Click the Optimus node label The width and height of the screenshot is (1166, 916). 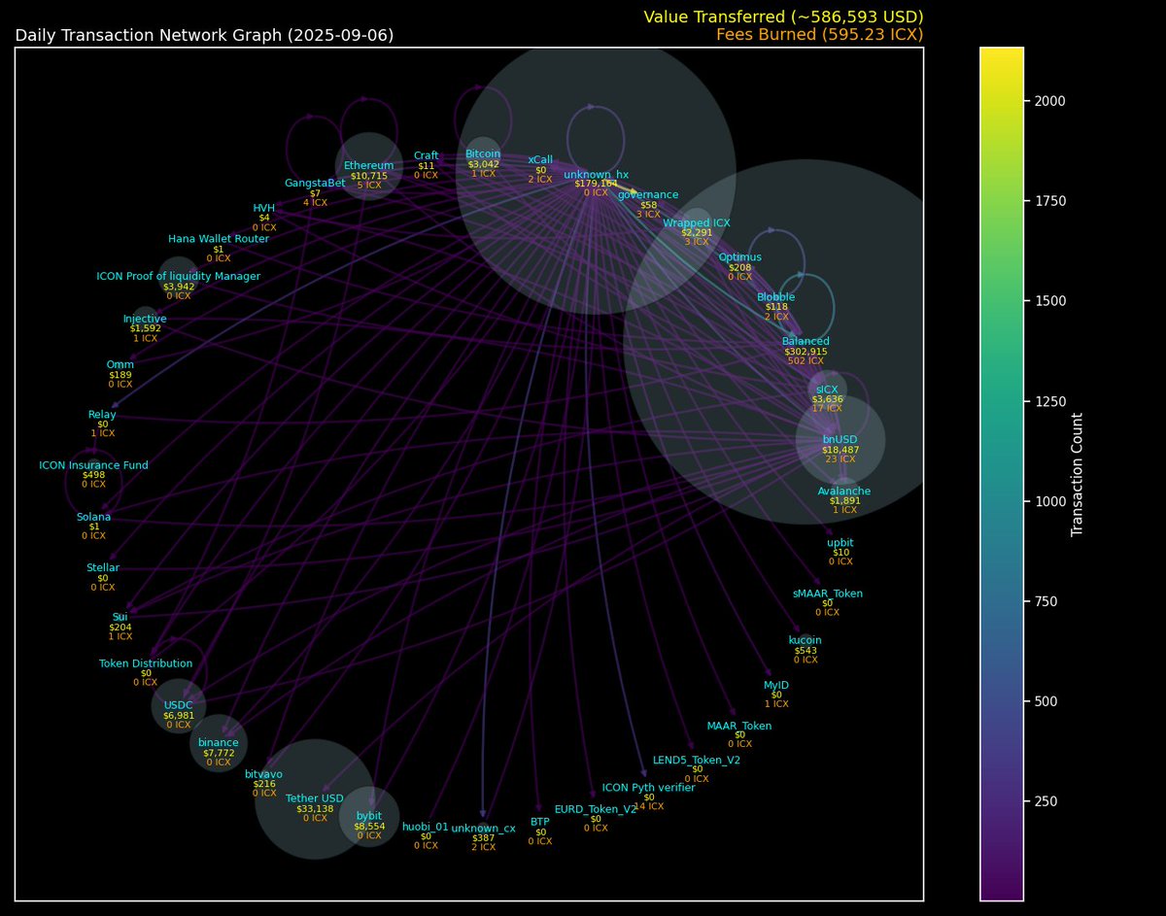(x=739, y=256)
